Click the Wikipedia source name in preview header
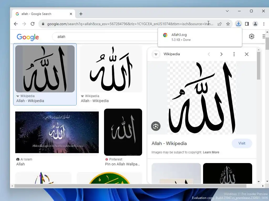This screenshot has height=201, width=269. 172,54
